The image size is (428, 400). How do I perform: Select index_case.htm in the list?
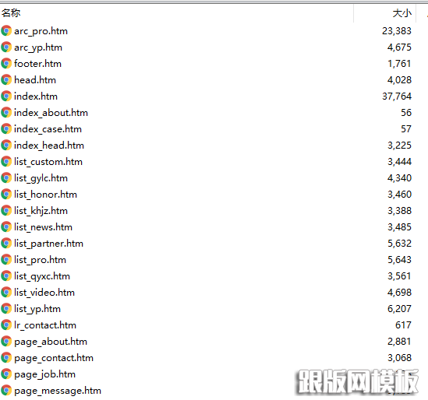click(x=48, y=129)
